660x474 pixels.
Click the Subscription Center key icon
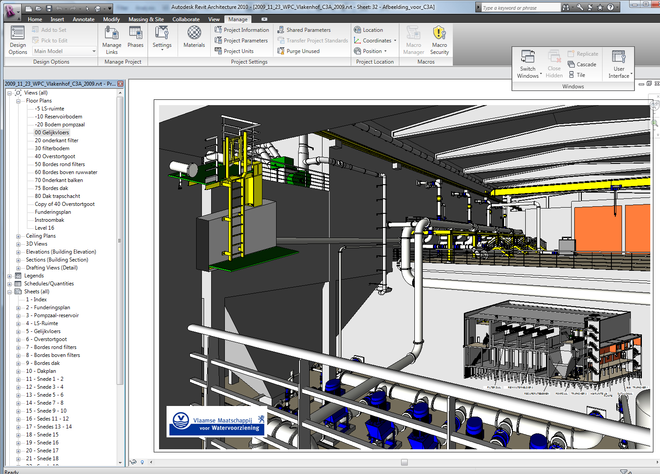click(580, 8)
